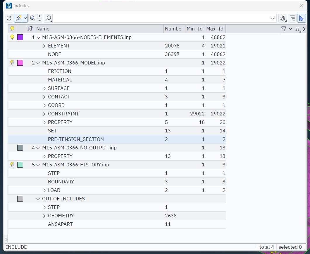The height and width of the screenshot is (254, 310).
Task: Click into the search filter text field
Action: point(161,18)
